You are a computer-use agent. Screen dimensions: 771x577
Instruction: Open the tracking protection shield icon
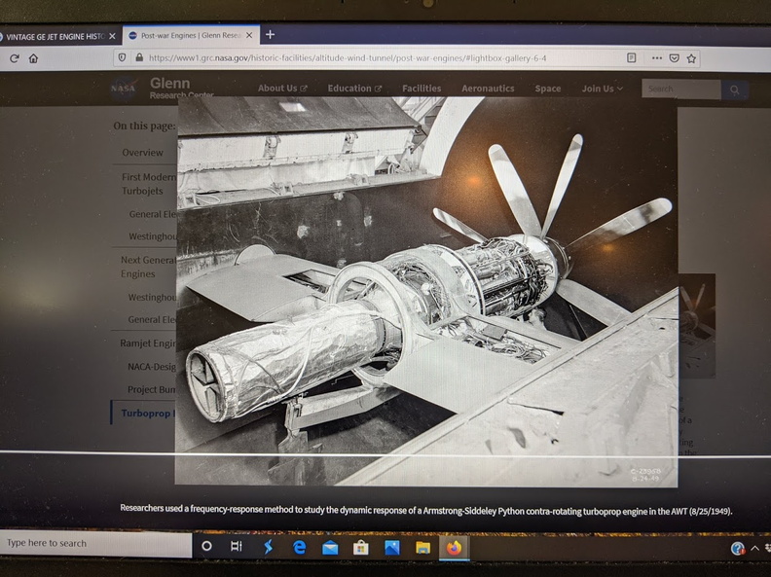click(x=122, y=57)
